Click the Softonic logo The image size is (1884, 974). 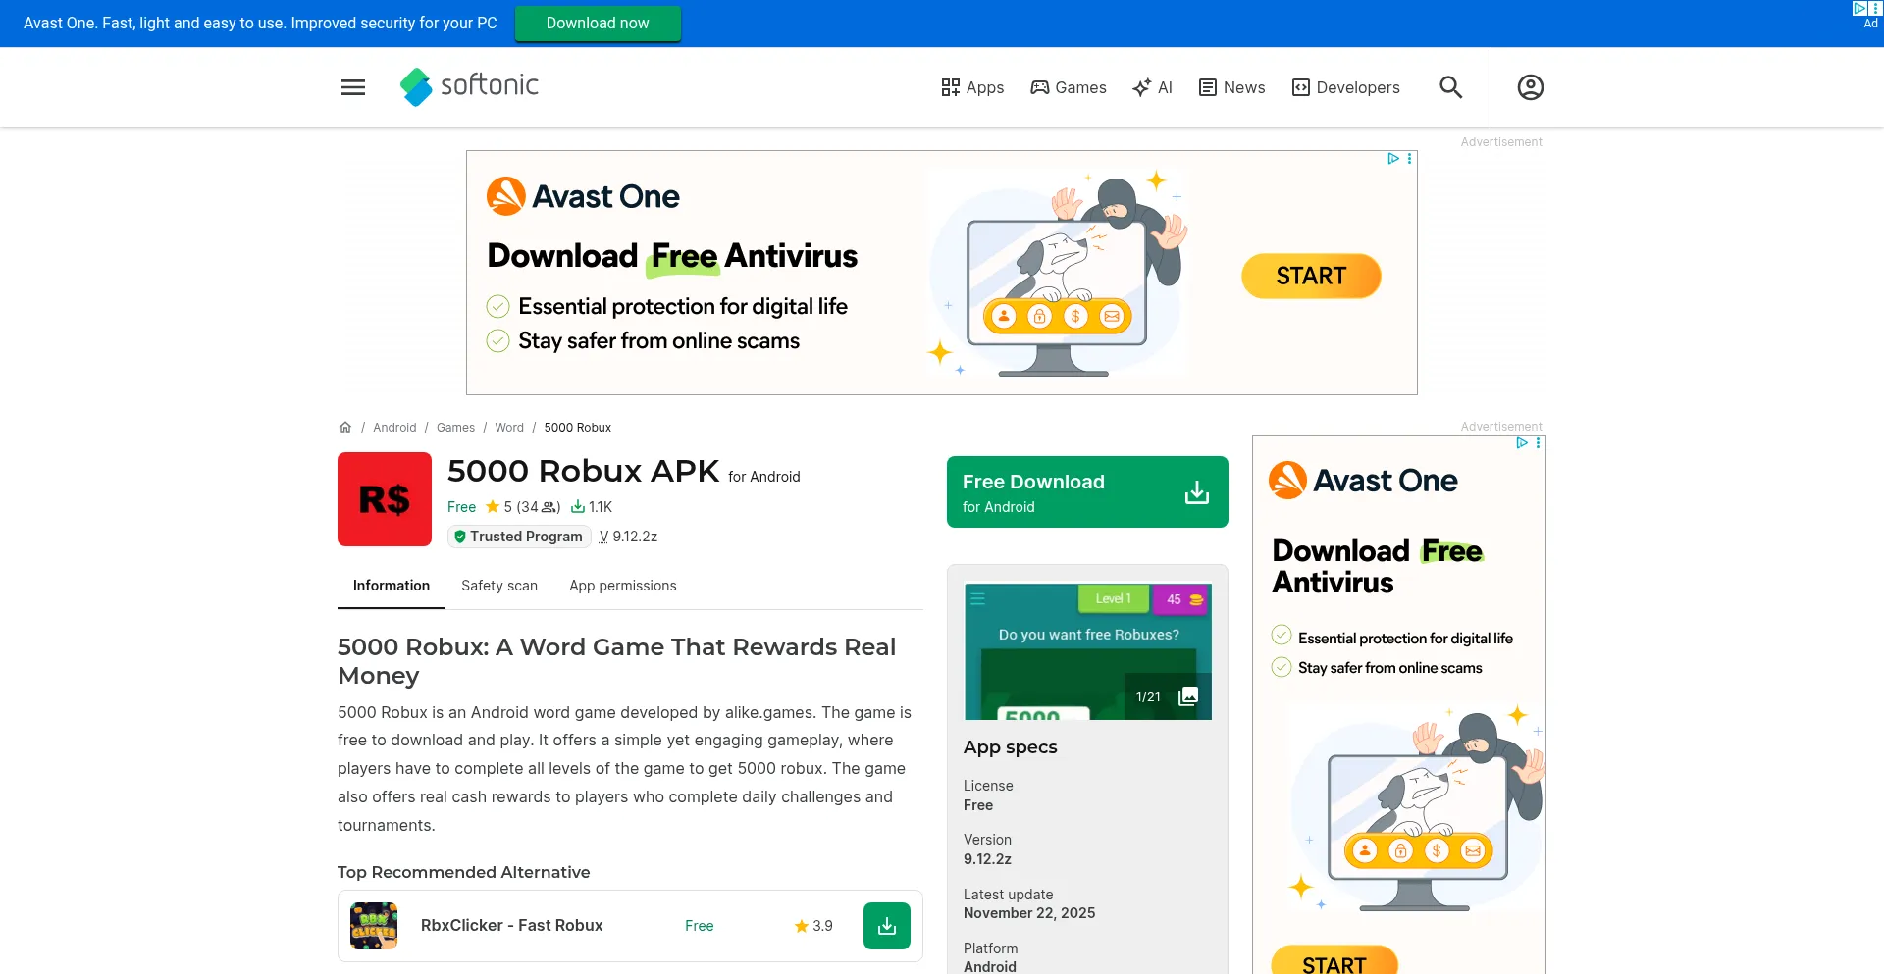pos(469,86)
